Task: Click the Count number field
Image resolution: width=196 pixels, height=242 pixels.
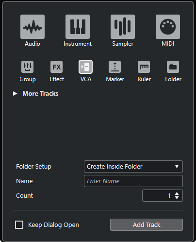Action: coord(163,196)
